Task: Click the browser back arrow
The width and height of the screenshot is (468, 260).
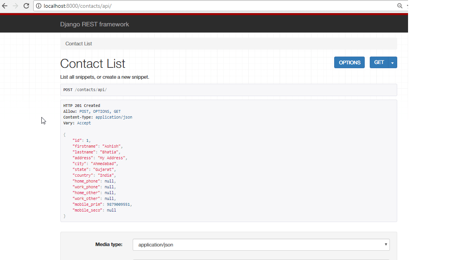Action: tap(5, 6)
